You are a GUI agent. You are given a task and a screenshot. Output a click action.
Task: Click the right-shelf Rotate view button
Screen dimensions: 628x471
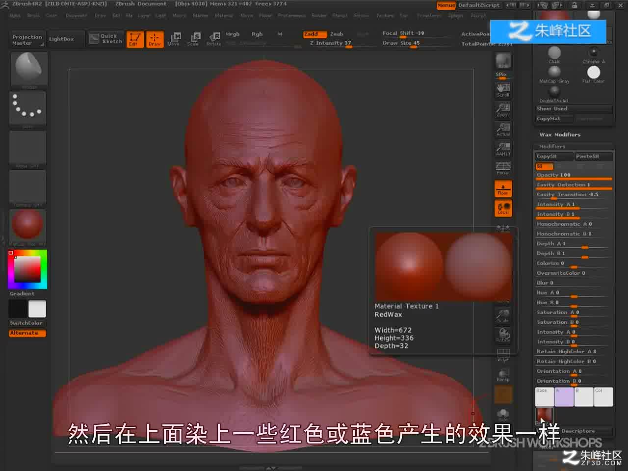[503, 335]
